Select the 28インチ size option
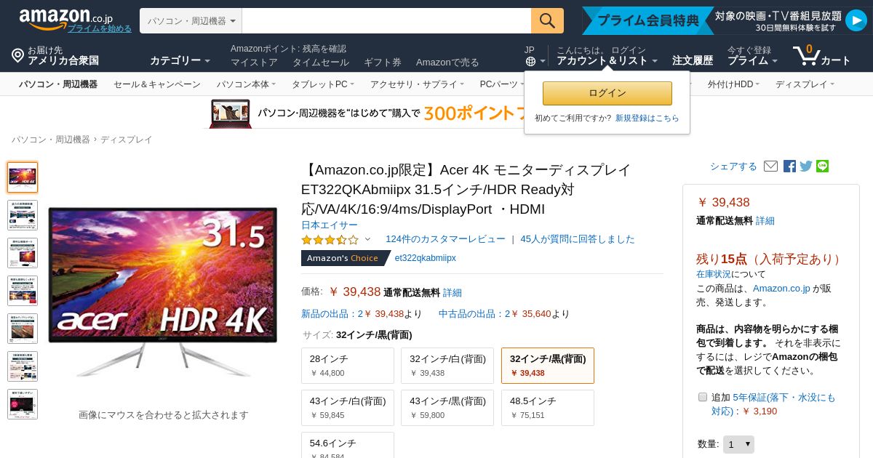 point(348,366)
